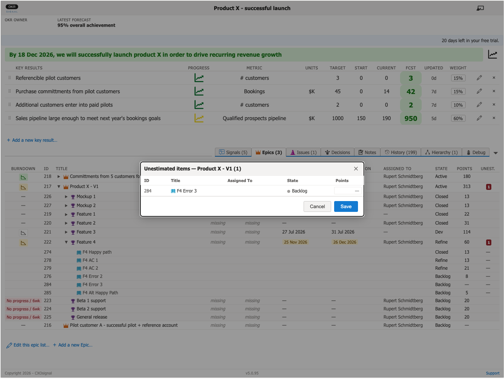Edit Additional customers key result pencil
Screen dimensions: 504x379
pyautogui.click(x=479, y=104)
